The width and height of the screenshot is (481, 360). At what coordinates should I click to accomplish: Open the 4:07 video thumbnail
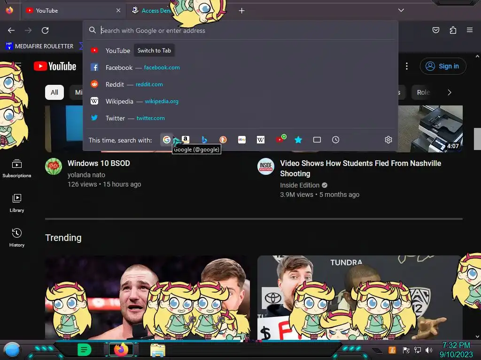(x=430, y=128)
